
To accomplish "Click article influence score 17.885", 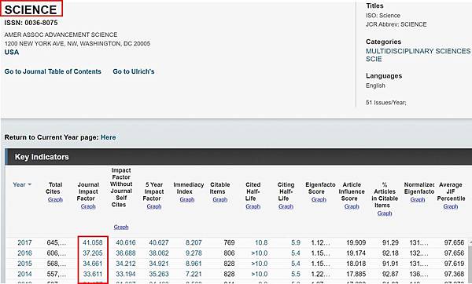I will [x=356, y=274].
